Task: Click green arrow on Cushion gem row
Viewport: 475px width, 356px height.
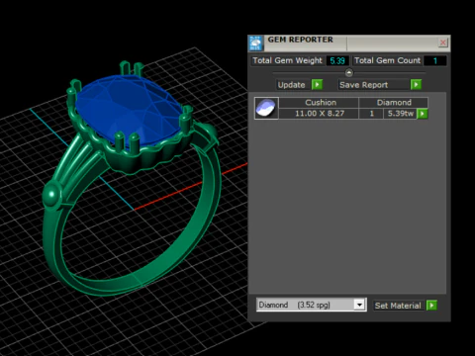Action: click(423, 114)
